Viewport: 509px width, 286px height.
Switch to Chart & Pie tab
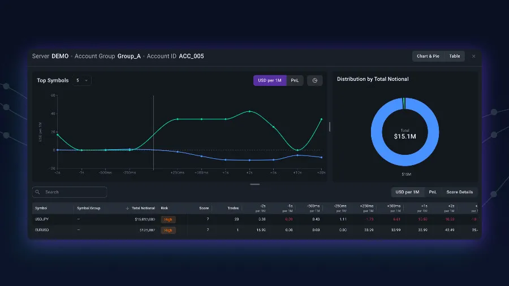(x=428, y=56)
